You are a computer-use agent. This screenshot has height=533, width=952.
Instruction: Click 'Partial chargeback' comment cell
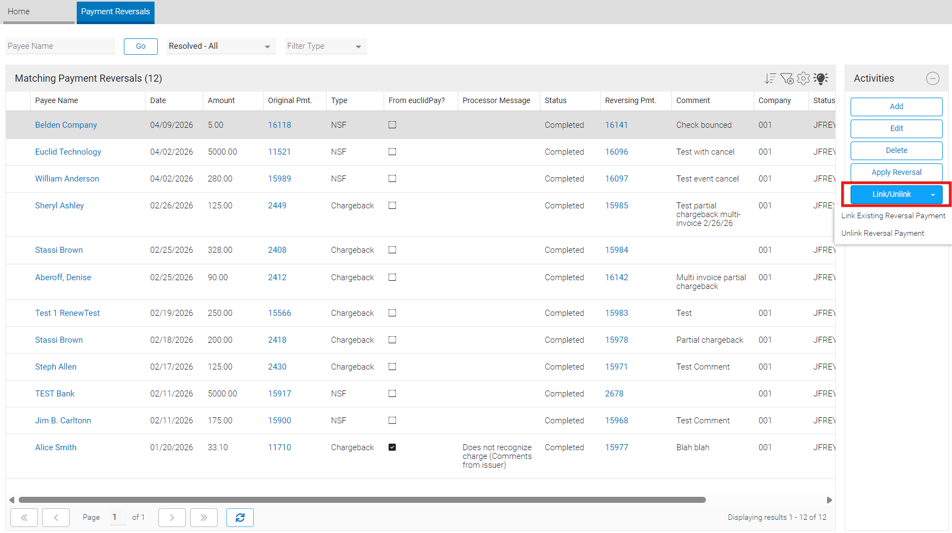(x=710, y=340)
